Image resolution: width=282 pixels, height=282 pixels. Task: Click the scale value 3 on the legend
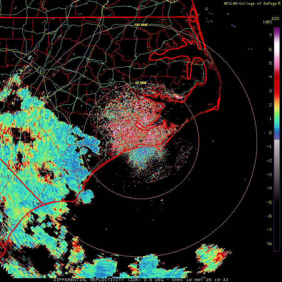(270, 91)
